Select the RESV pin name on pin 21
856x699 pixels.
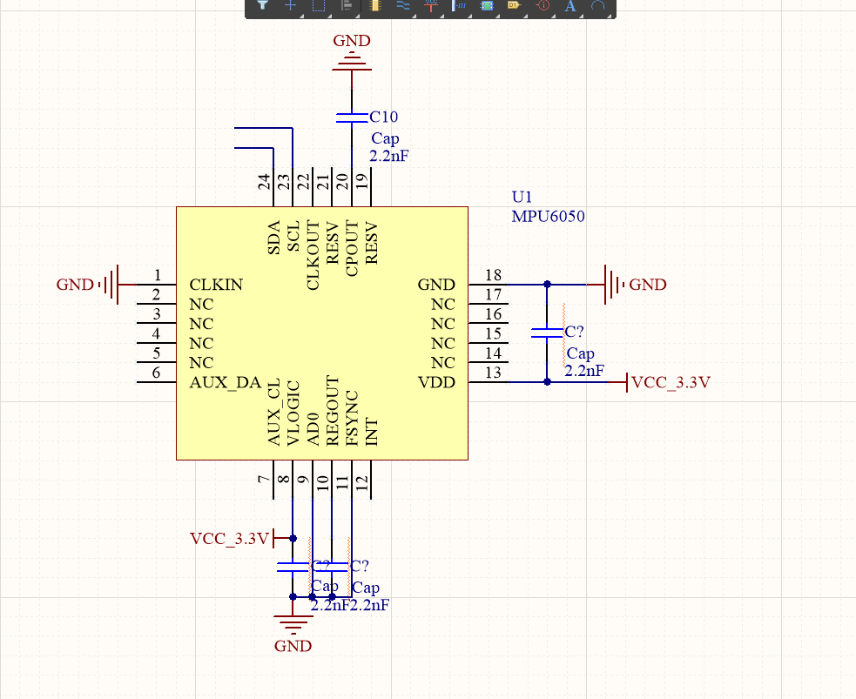333,243
